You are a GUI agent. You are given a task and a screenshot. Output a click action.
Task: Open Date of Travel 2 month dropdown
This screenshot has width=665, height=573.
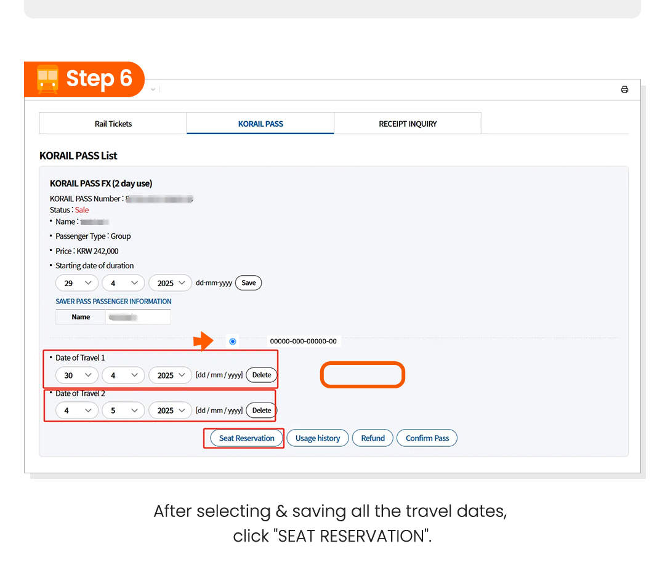(123, 411)
